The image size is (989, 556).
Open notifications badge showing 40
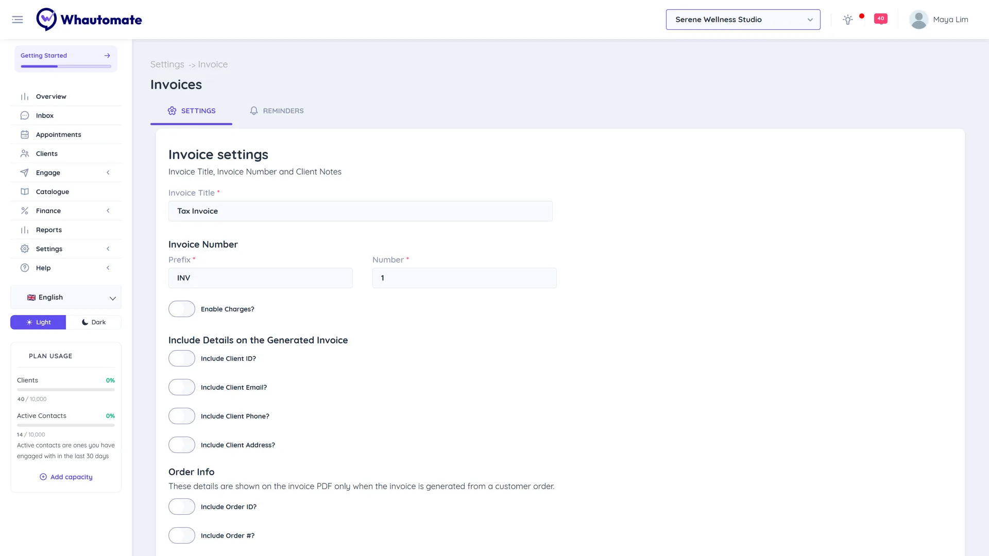(881, 19)
